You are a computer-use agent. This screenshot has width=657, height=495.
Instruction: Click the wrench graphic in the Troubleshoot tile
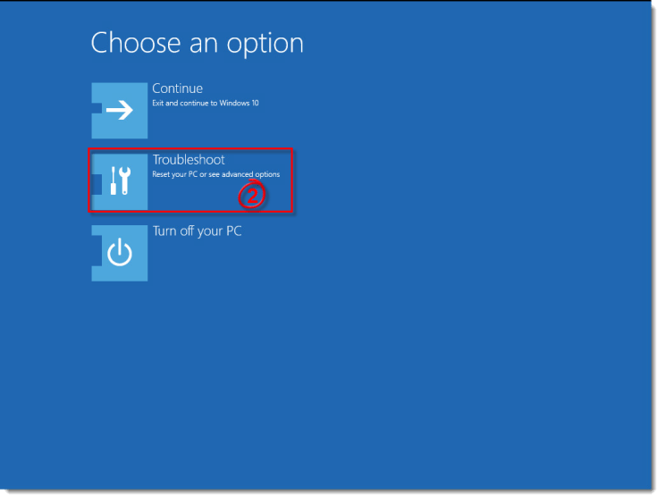pos(124,180)
